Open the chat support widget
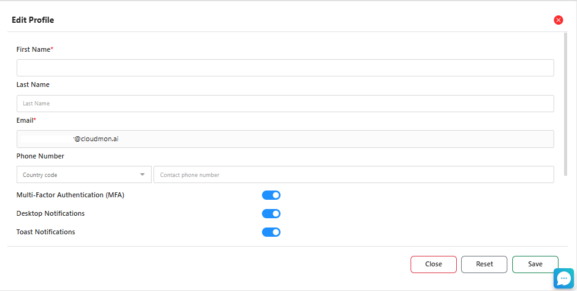This screenshot has height=291, width=577. point(563,279)
